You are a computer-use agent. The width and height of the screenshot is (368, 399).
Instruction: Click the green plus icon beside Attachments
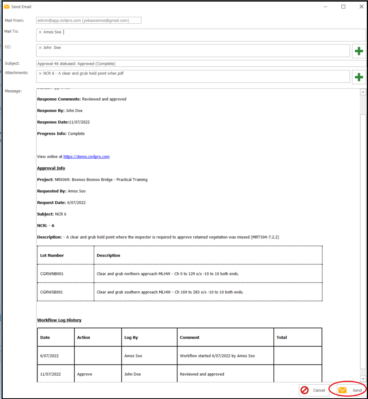(359, 77)
